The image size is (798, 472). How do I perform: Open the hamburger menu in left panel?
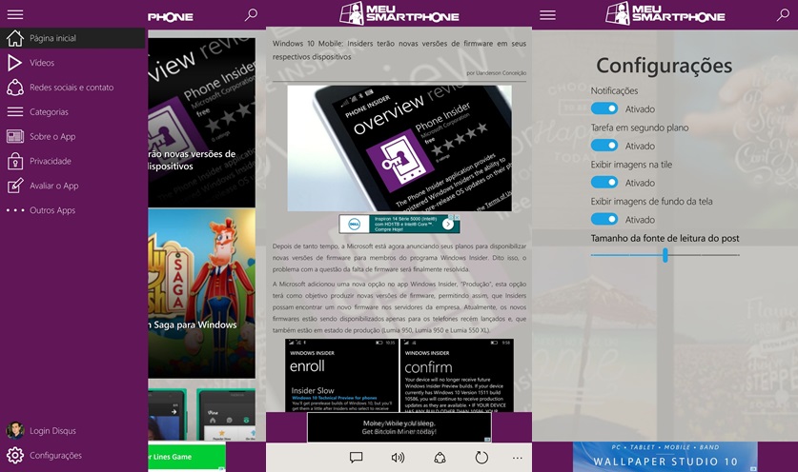[15, 14]
